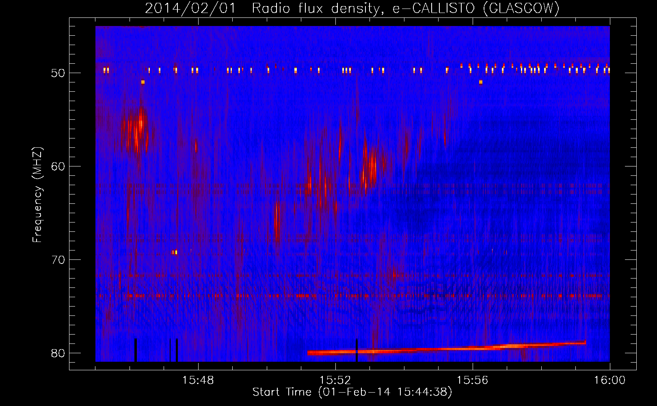This screenshot has height=406, width=657.
Task: Click the Start Time axis label
Action: tap(352, 392)
